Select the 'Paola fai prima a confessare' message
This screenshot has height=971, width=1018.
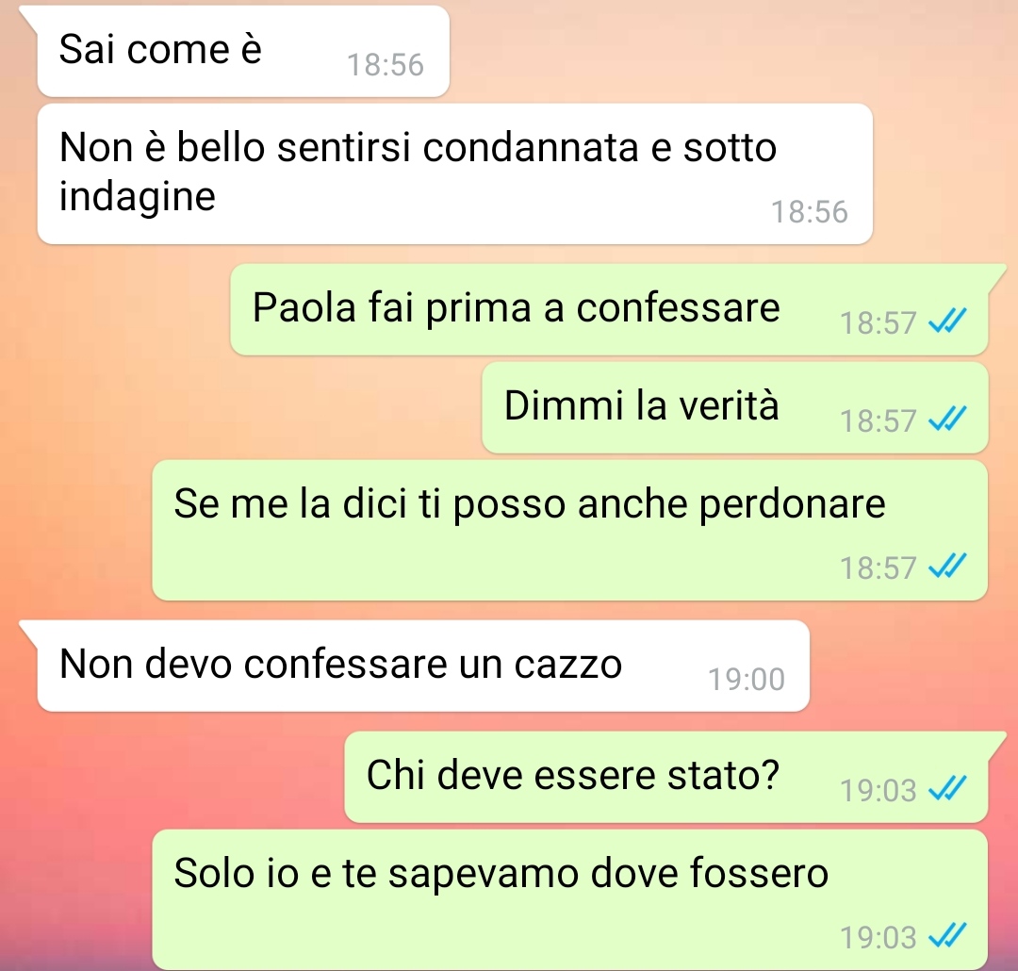point(609,309)
